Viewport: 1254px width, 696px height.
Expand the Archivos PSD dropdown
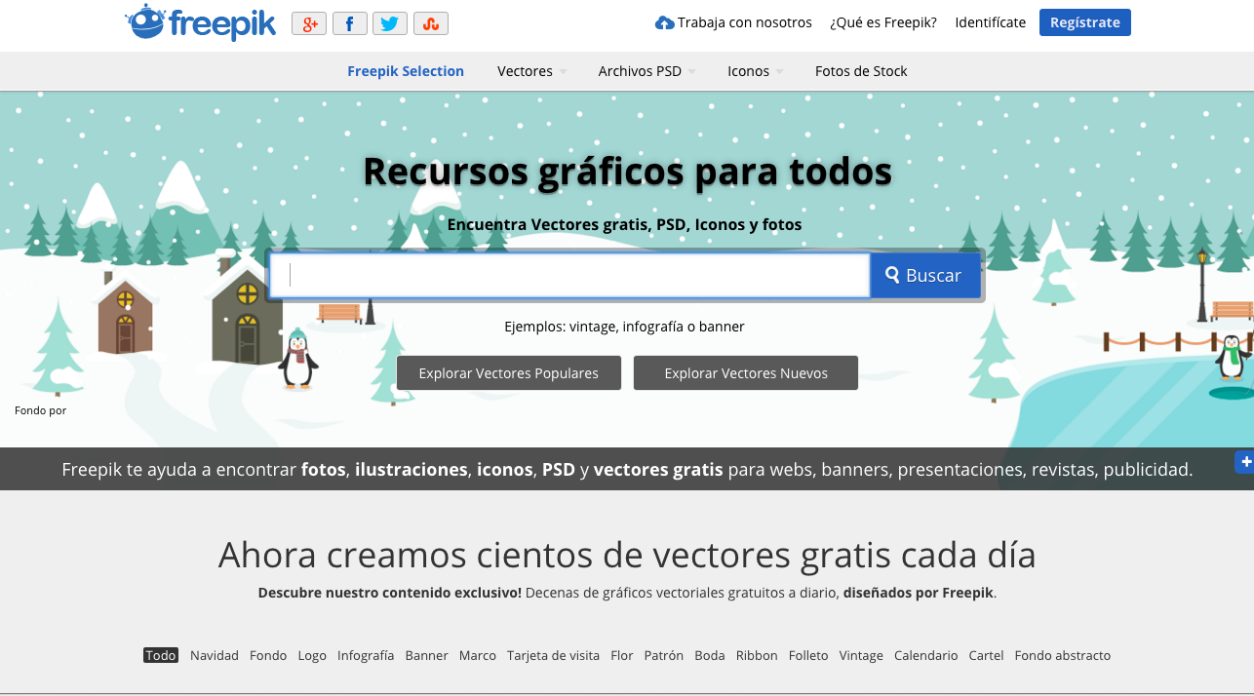647,71
